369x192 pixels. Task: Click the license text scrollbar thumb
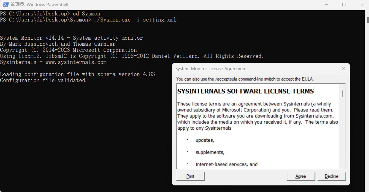(342, 94)
